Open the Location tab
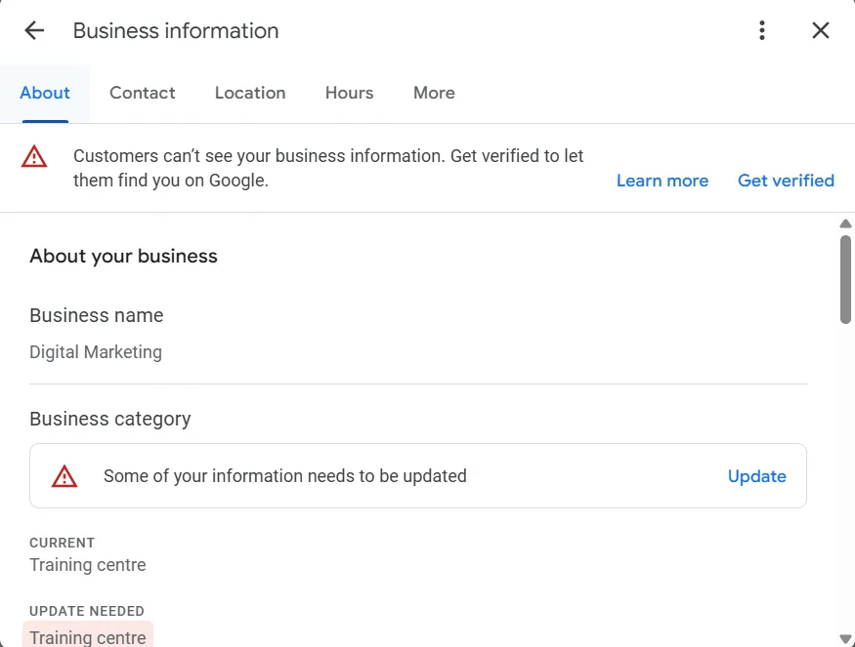This screenshot has height=647, width=855. [250, 93]
